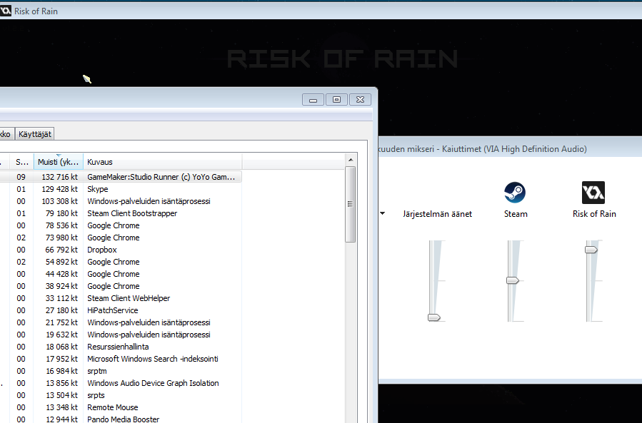
Task: Select the Skype process row
Action: [x=121, y=189]
